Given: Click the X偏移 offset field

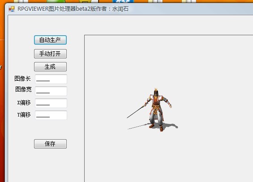Looking at the screenshot, I should (x=51, y=103).
